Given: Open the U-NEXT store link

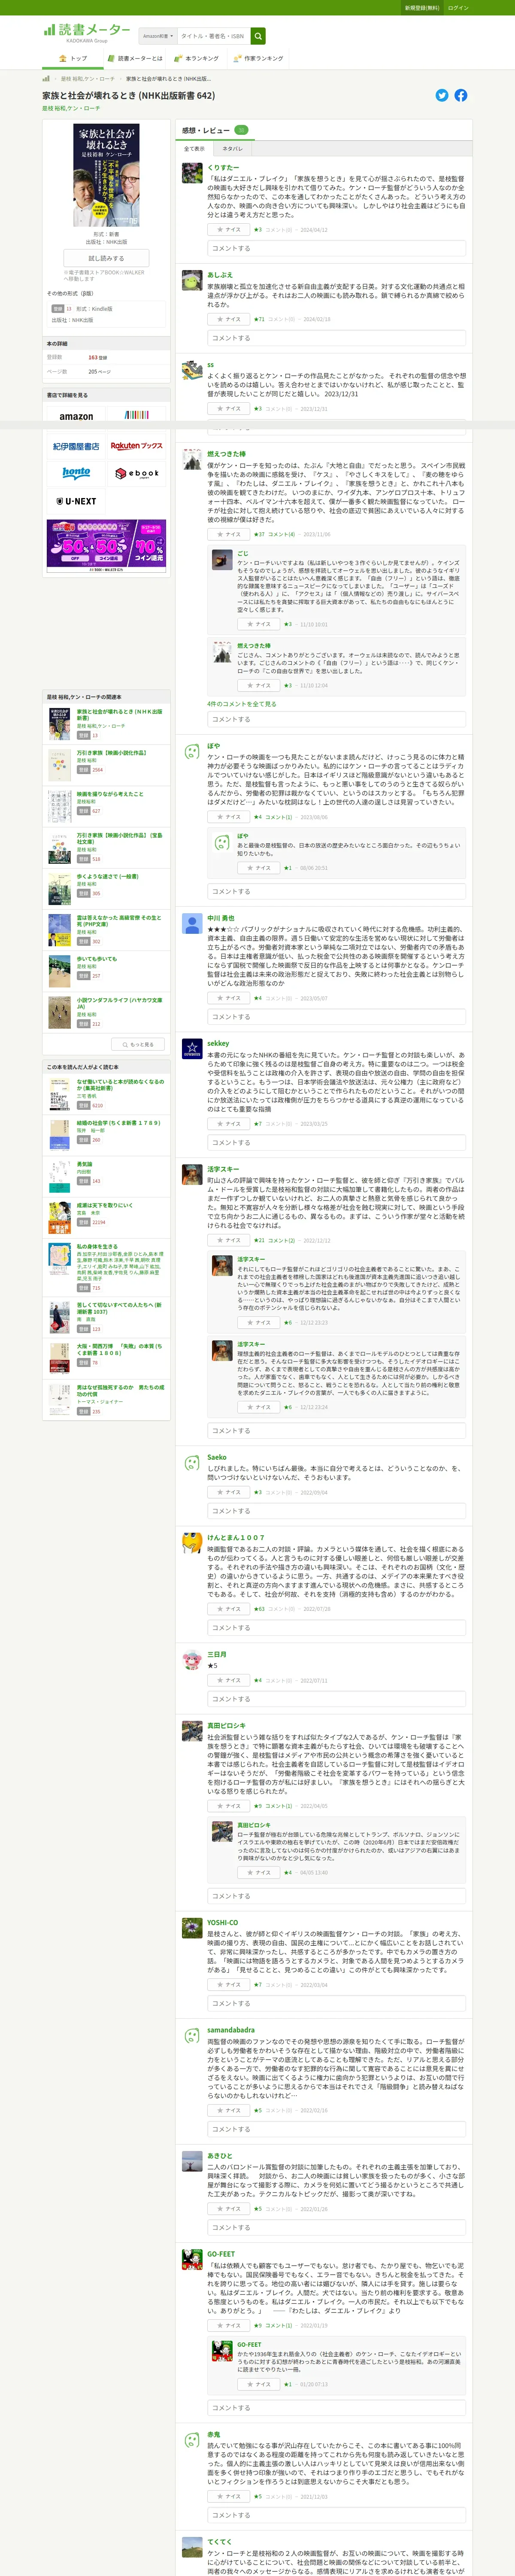Looking at the screenshot, I should (x=76, y=500).
